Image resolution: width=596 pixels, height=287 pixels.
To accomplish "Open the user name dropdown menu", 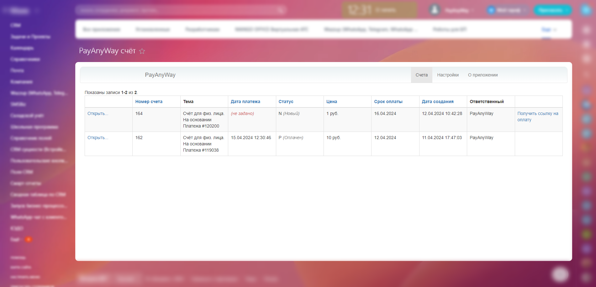I will pos(459,10).
